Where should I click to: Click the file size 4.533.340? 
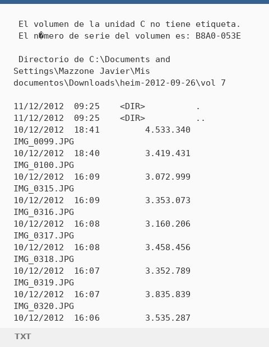(168, 130)
